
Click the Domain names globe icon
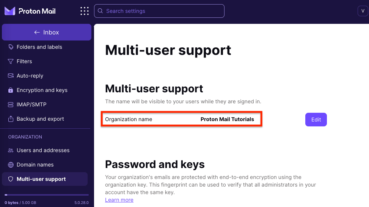11,165
